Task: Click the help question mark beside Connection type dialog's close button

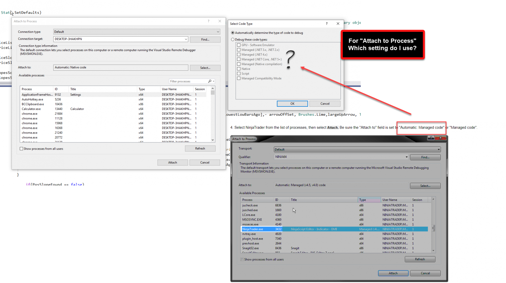Action: 208,21
